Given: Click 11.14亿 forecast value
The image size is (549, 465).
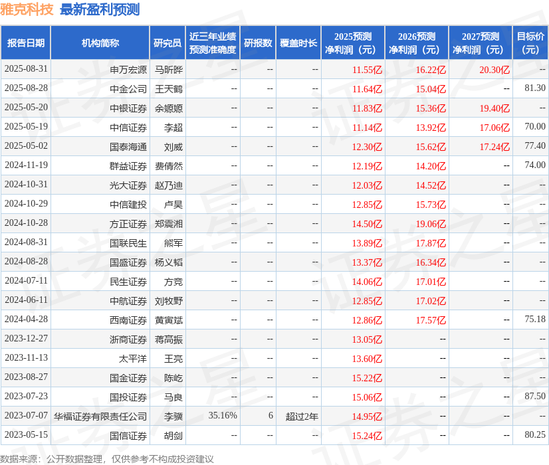Looking at the screenshot, I should [x=367, y=128].
